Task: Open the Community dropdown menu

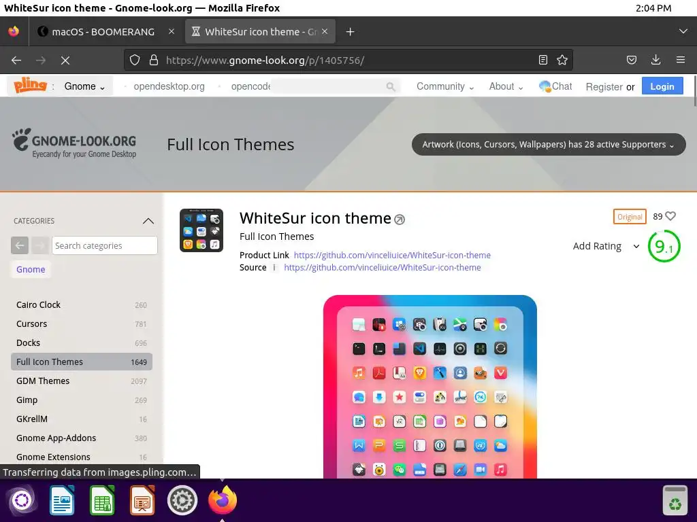Action: tap(445, 86)
